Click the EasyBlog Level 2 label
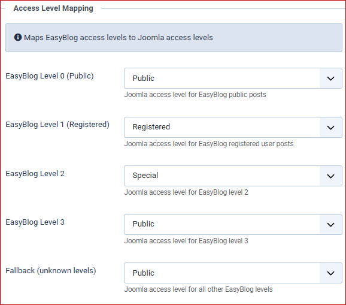The height and width of the screenshot is (305, 346). pos(35,174)
